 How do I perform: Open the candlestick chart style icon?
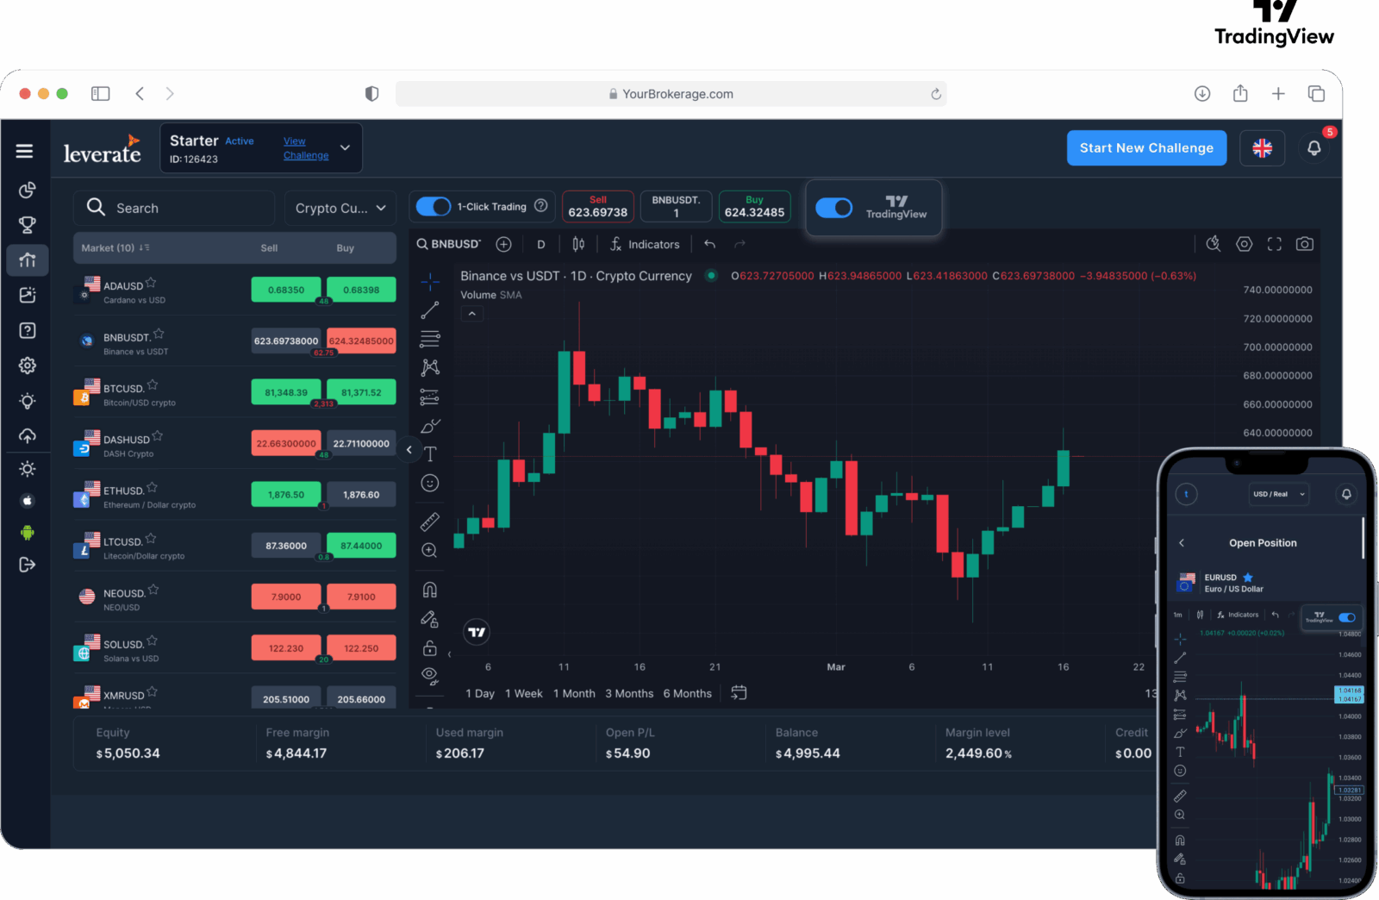[578, 244]
